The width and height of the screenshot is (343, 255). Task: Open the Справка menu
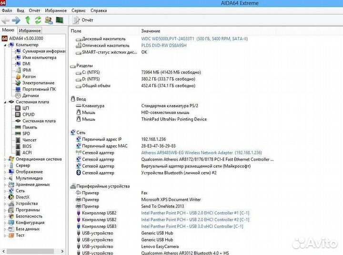click(99, 10)
